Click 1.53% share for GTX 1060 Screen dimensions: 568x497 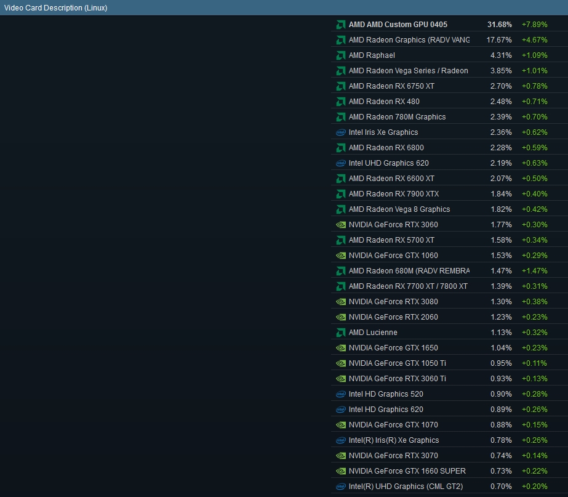(501, 256)
